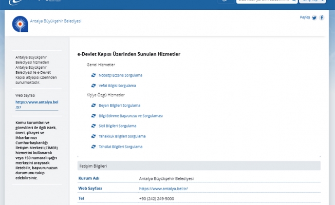Open the Nöbetçi Eczane Sorgulama service
This screenshot has height=205, width=335.
[120, 75]
